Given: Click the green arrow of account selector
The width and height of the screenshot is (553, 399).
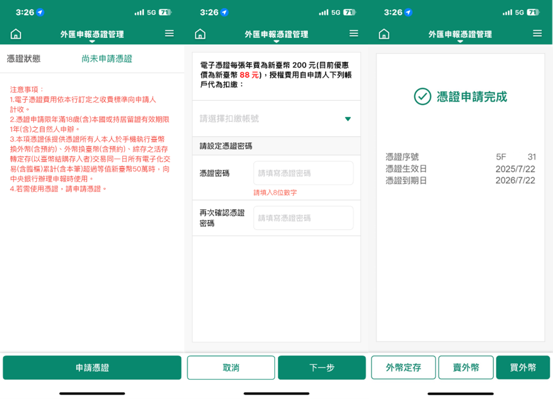Looking at the screenshot, I should point(348,119).
